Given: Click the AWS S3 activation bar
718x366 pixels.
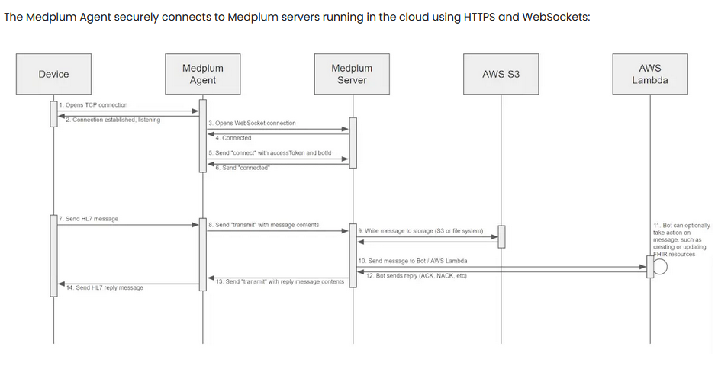Looking at the screenshot, I should pos(501,236).
